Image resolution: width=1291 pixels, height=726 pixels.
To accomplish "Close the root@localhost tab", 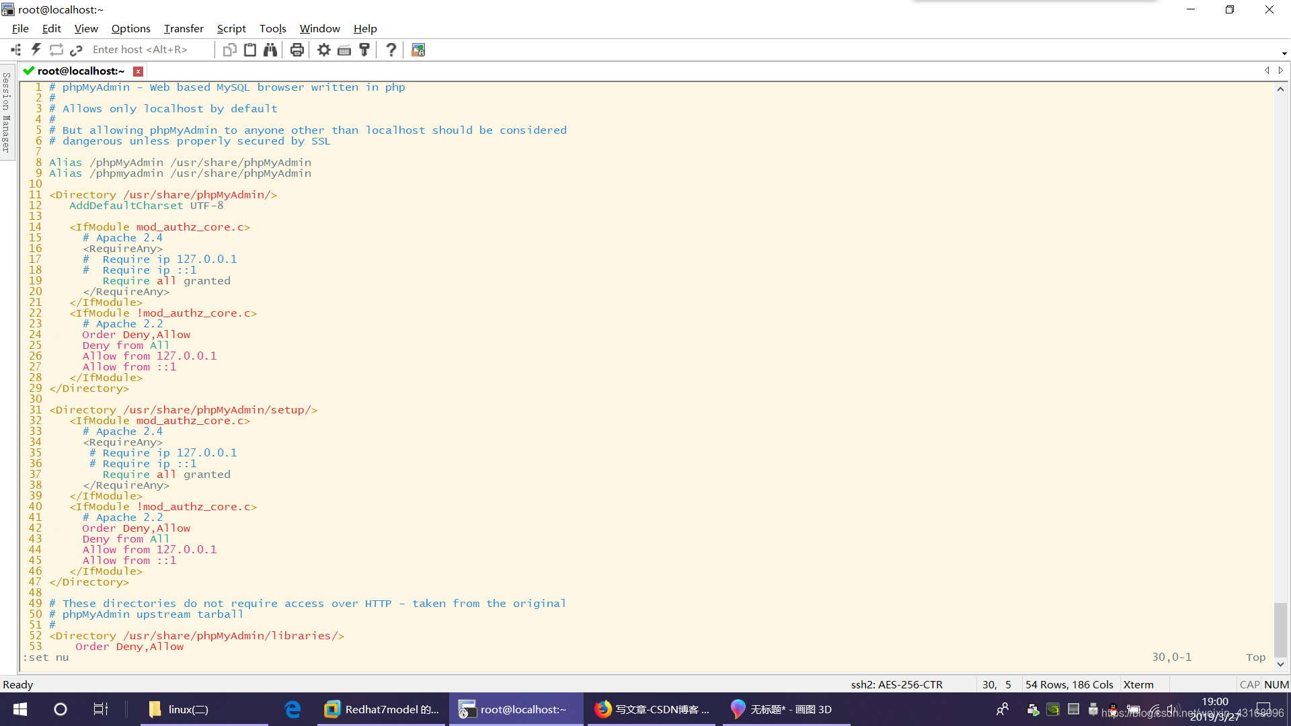I will tap(138, 71).
